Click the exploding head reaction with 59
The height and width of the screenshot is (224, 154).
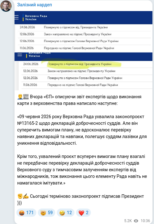(x=46, y=213)
